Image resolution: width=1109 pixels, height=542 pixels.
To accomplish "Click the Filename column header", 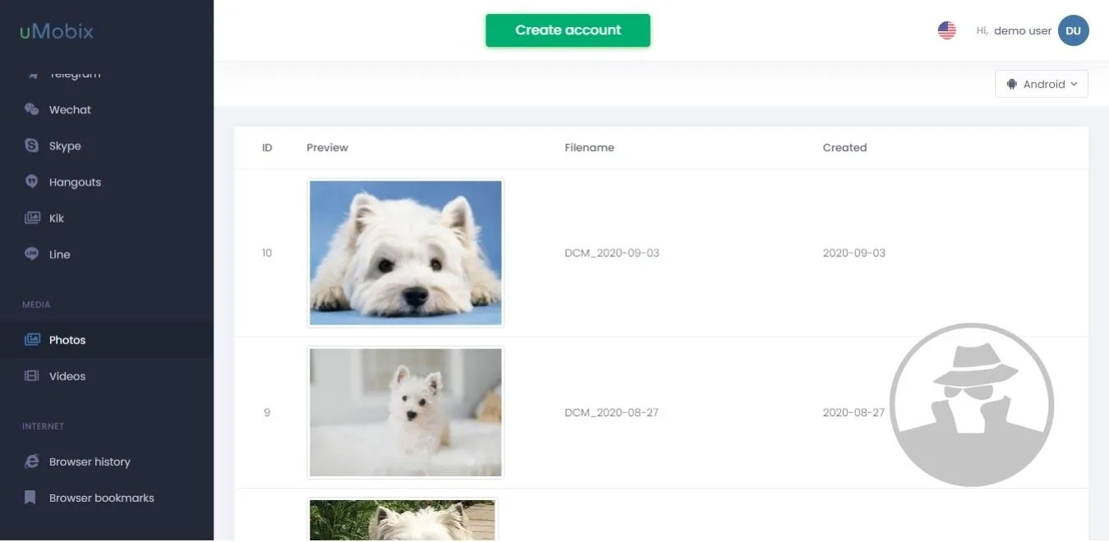I will 589,148.
